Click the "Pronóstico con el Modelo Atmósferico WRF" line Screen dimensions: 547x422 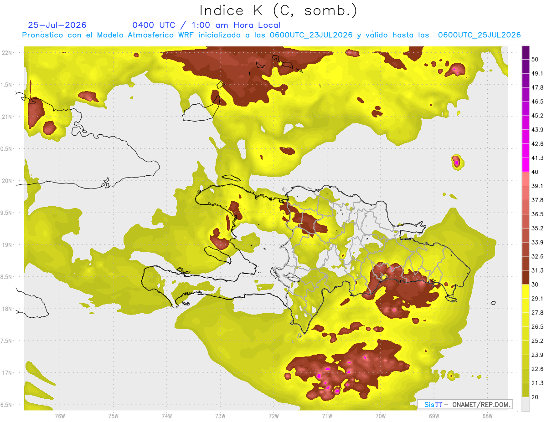pyautogui.click(x=271, y=35)
